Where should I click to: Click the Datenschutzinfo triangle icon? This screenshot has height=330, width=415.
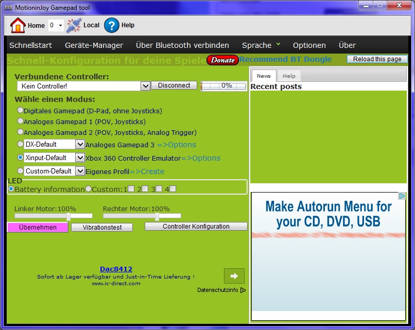click(x=243, y=290)
